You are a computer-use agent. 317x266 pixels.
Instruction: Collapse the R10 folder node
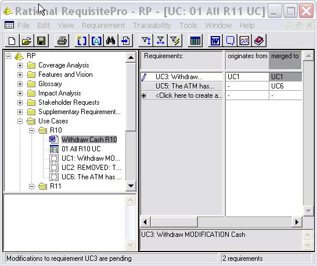pos(31,130)
